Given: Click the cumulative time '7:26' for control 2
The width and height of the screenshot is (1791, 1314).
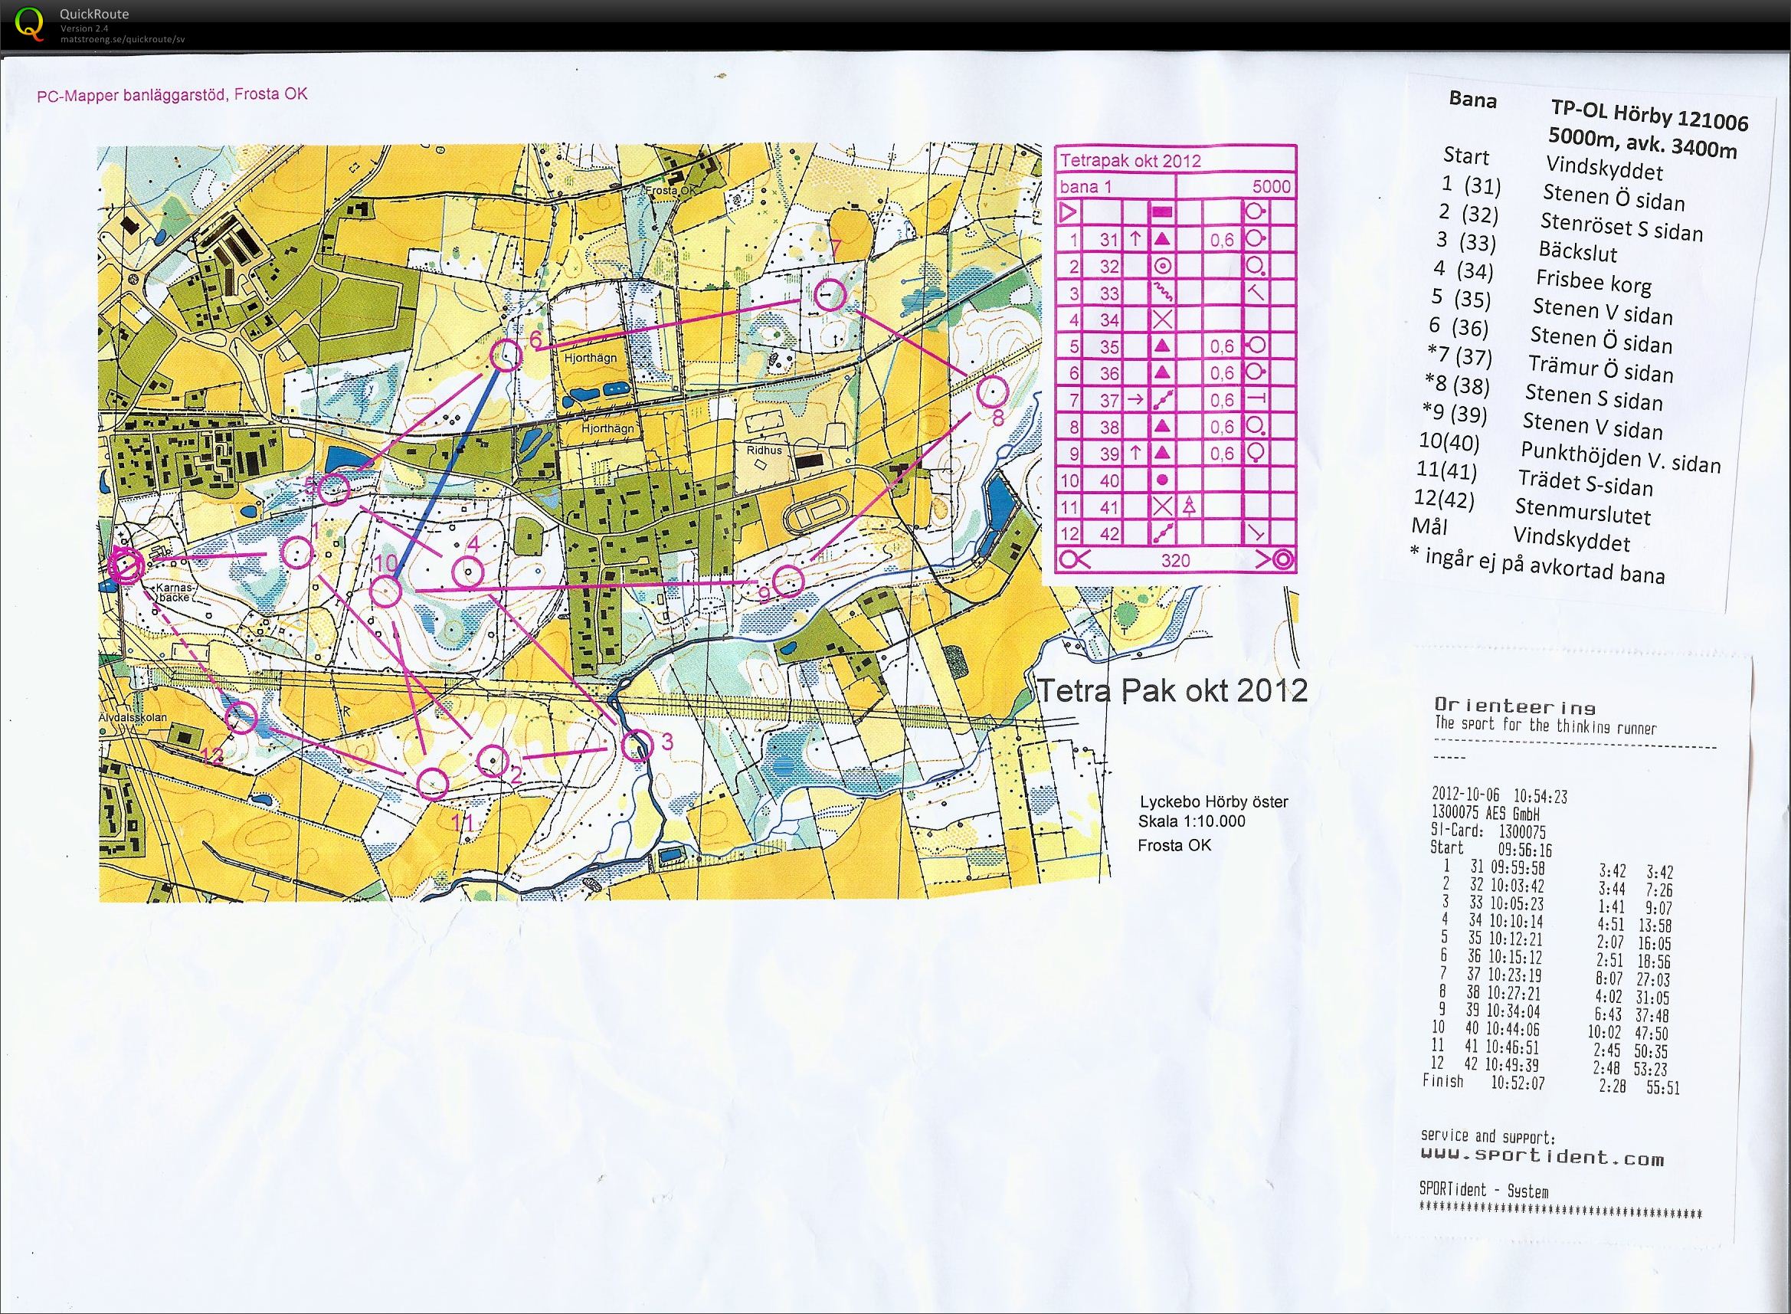Looking at the screenshot, I should click(1659, 890).
